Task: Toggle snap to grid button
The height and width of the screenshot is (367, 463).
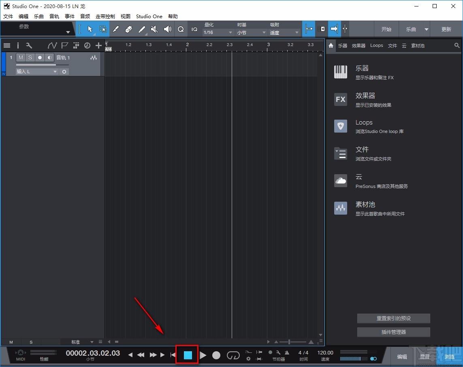Action: [x=309, y=29]
